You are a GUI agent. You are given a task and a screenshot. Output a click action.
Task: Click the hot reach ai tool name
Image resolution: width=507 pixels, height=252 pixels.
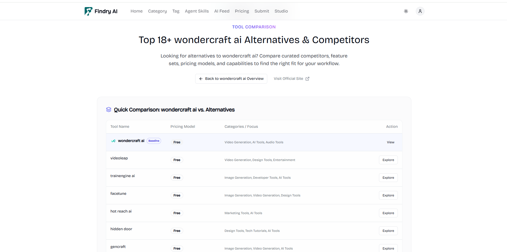point(121,211)
